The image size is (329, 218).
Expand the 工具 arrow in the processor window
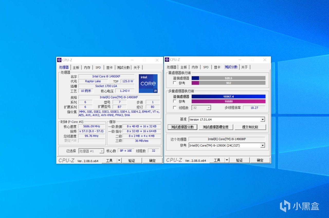tap(119, 160)
